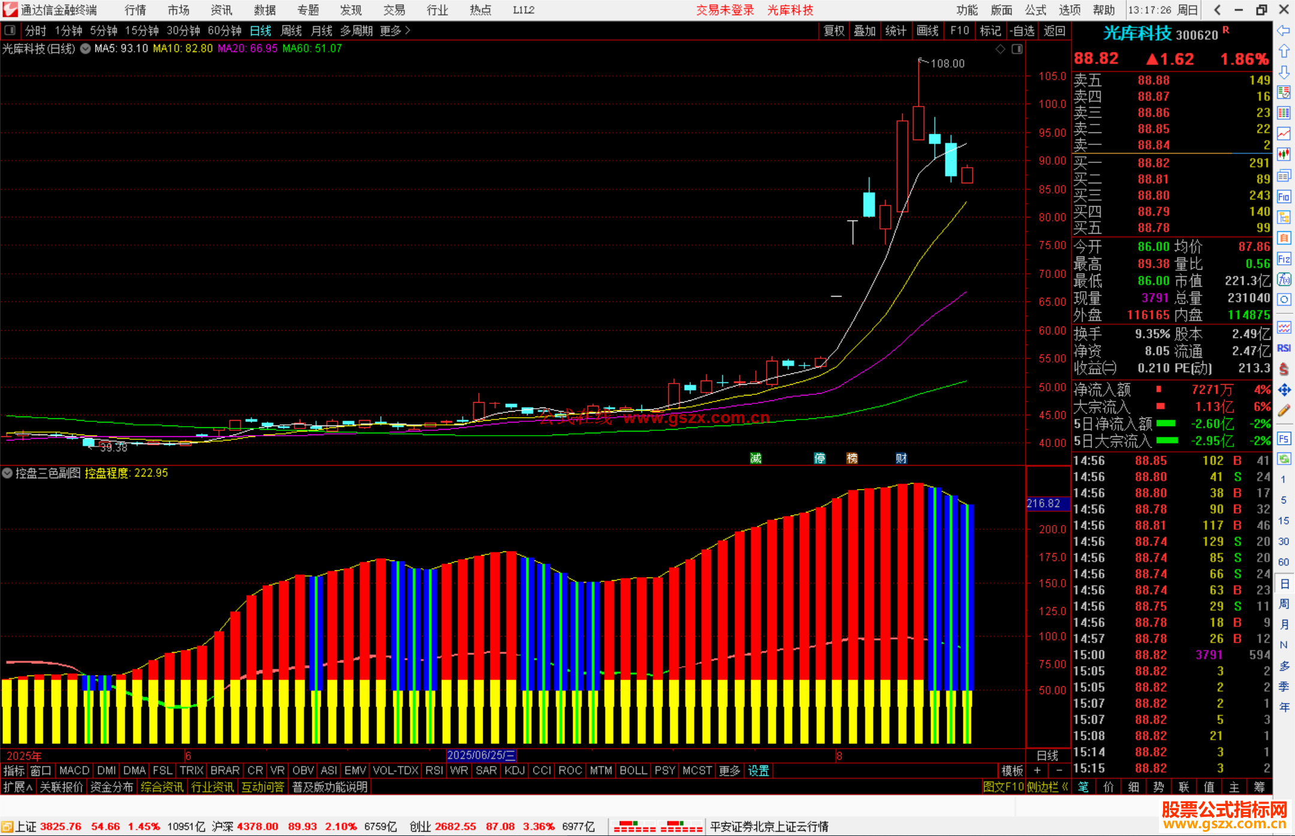The image size is (1295, 836).
Task: Click the RSI indicator sidebar icon
Action: click(1284, 348)
